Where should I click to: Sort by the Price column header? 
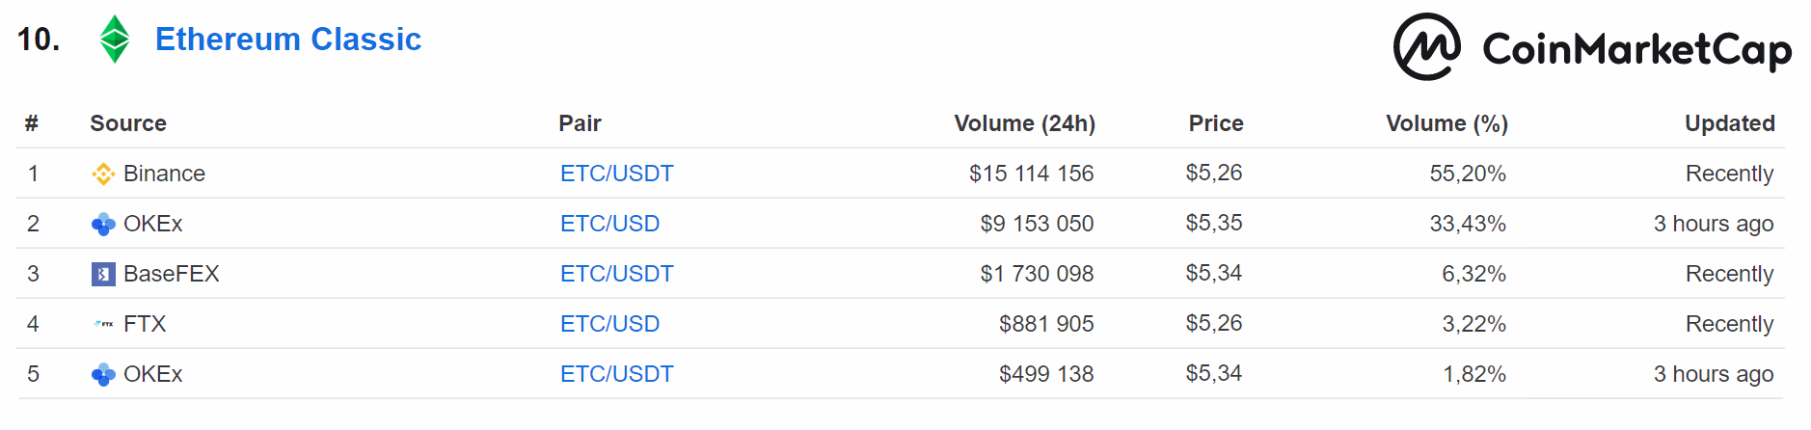pyautogui.click(x=1216, y=123)
